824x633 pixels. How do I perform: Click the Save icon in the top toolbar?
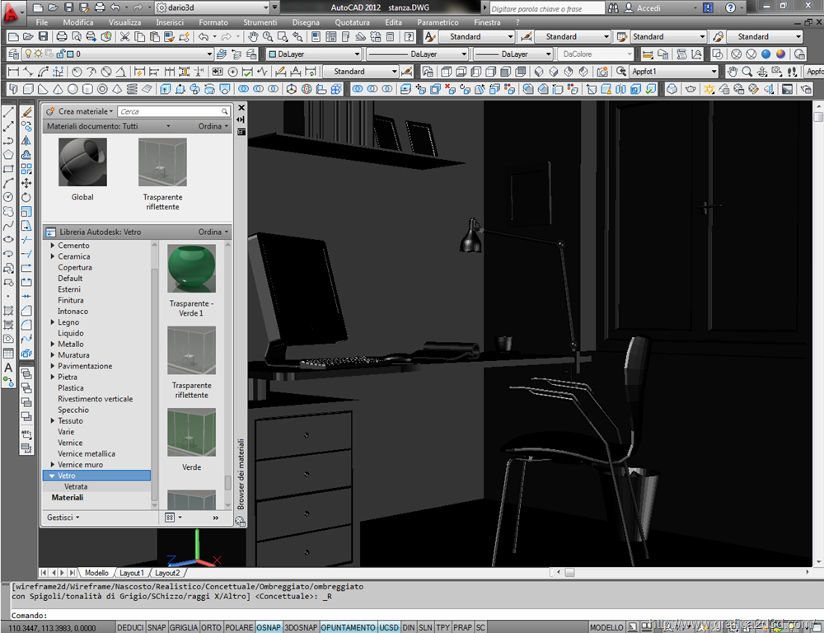[x=41, y=37]
